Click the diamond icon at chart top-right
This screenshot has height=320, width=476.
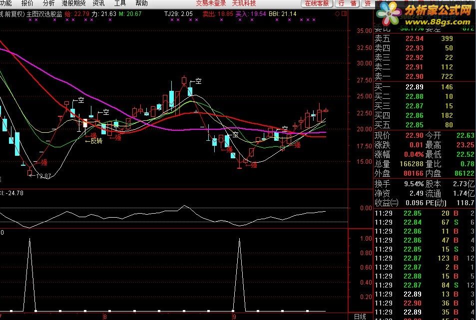coord(337,13)
